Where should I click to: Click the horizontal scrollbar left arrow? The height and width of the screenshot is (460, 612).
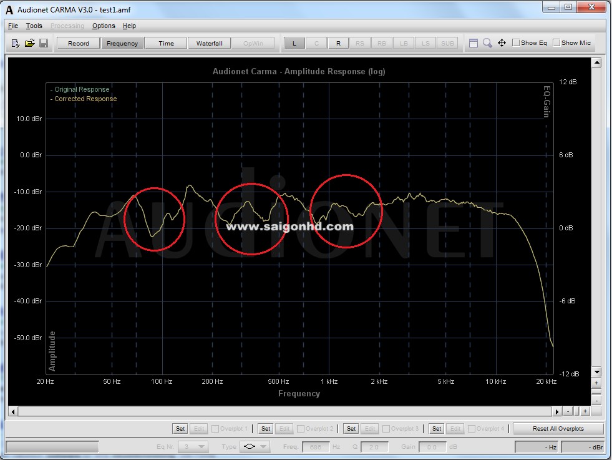(13, 411)
